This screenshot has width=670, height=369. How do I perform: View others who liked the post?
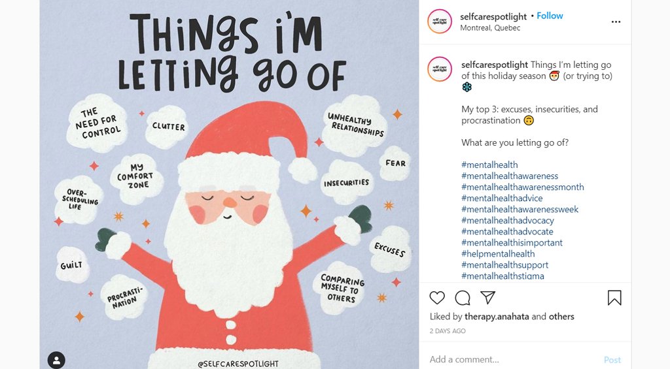(x=561, y=316)
